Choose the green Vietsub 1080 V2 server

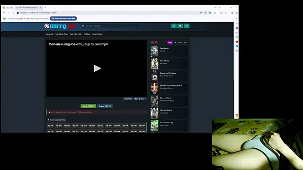coord(89,106)
